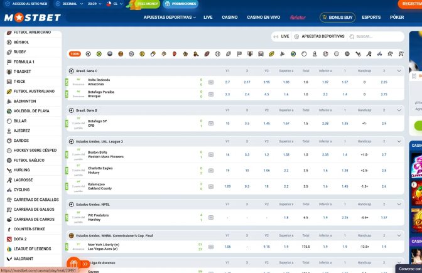Select Counter-Strike in the sidebar
Screen dimensions: 422x273
point(33,229)
